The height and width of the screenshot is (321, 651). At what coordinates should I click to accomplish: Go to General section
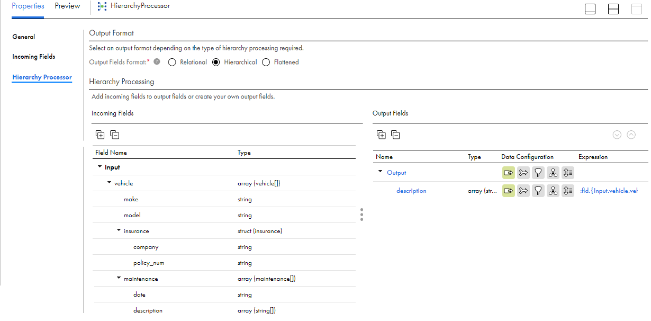[24, 37]
